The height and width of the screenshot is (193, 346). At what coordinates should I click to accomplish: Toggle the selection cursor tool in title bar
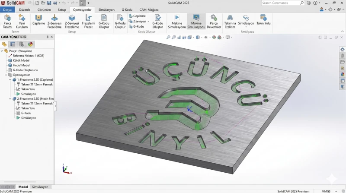[x=82, y=3]
